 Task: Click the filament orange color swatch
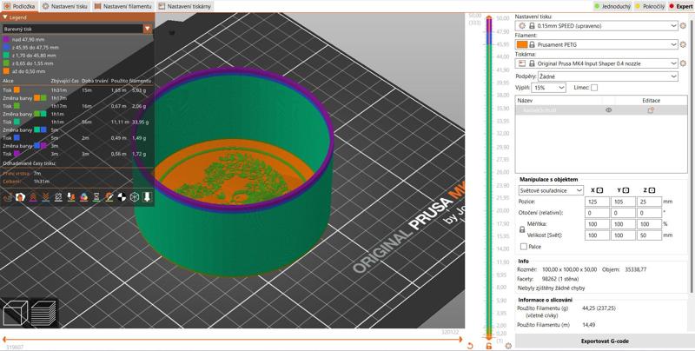[x=522, y=45]
